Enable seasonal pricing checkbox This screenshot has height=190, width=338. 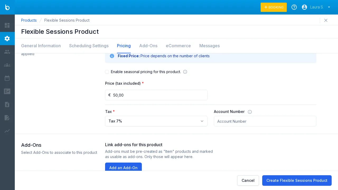coord(107,72)
